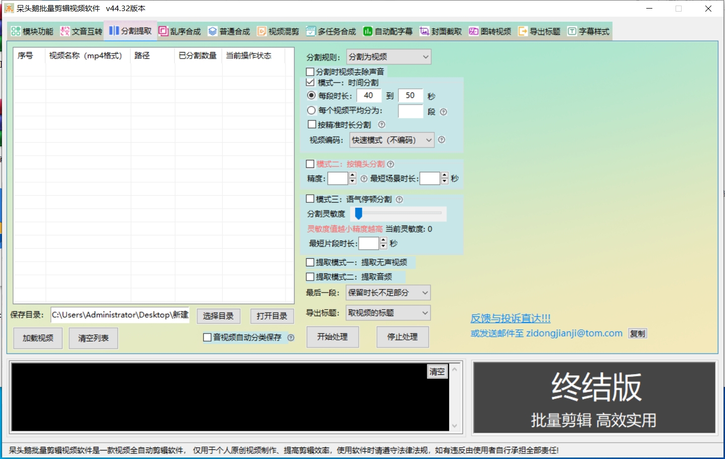This screenshot has height=459, width=725.
Task: Expand the 视频编码 encoding mode dropdown
Action: click(x=392, y=140)
